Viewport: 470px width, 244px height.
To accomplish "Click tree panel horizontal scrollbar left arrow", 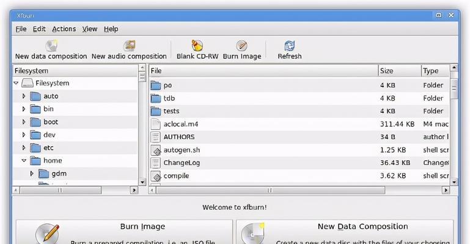I will 16,190.
